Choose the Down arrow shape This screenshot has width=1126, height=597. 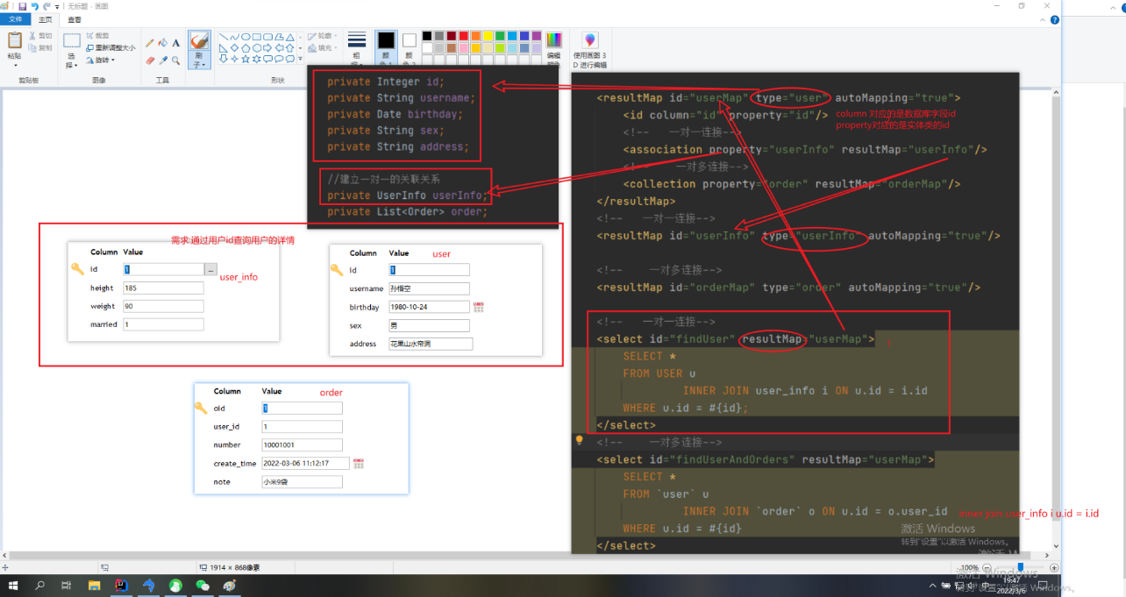pos(223,60)
